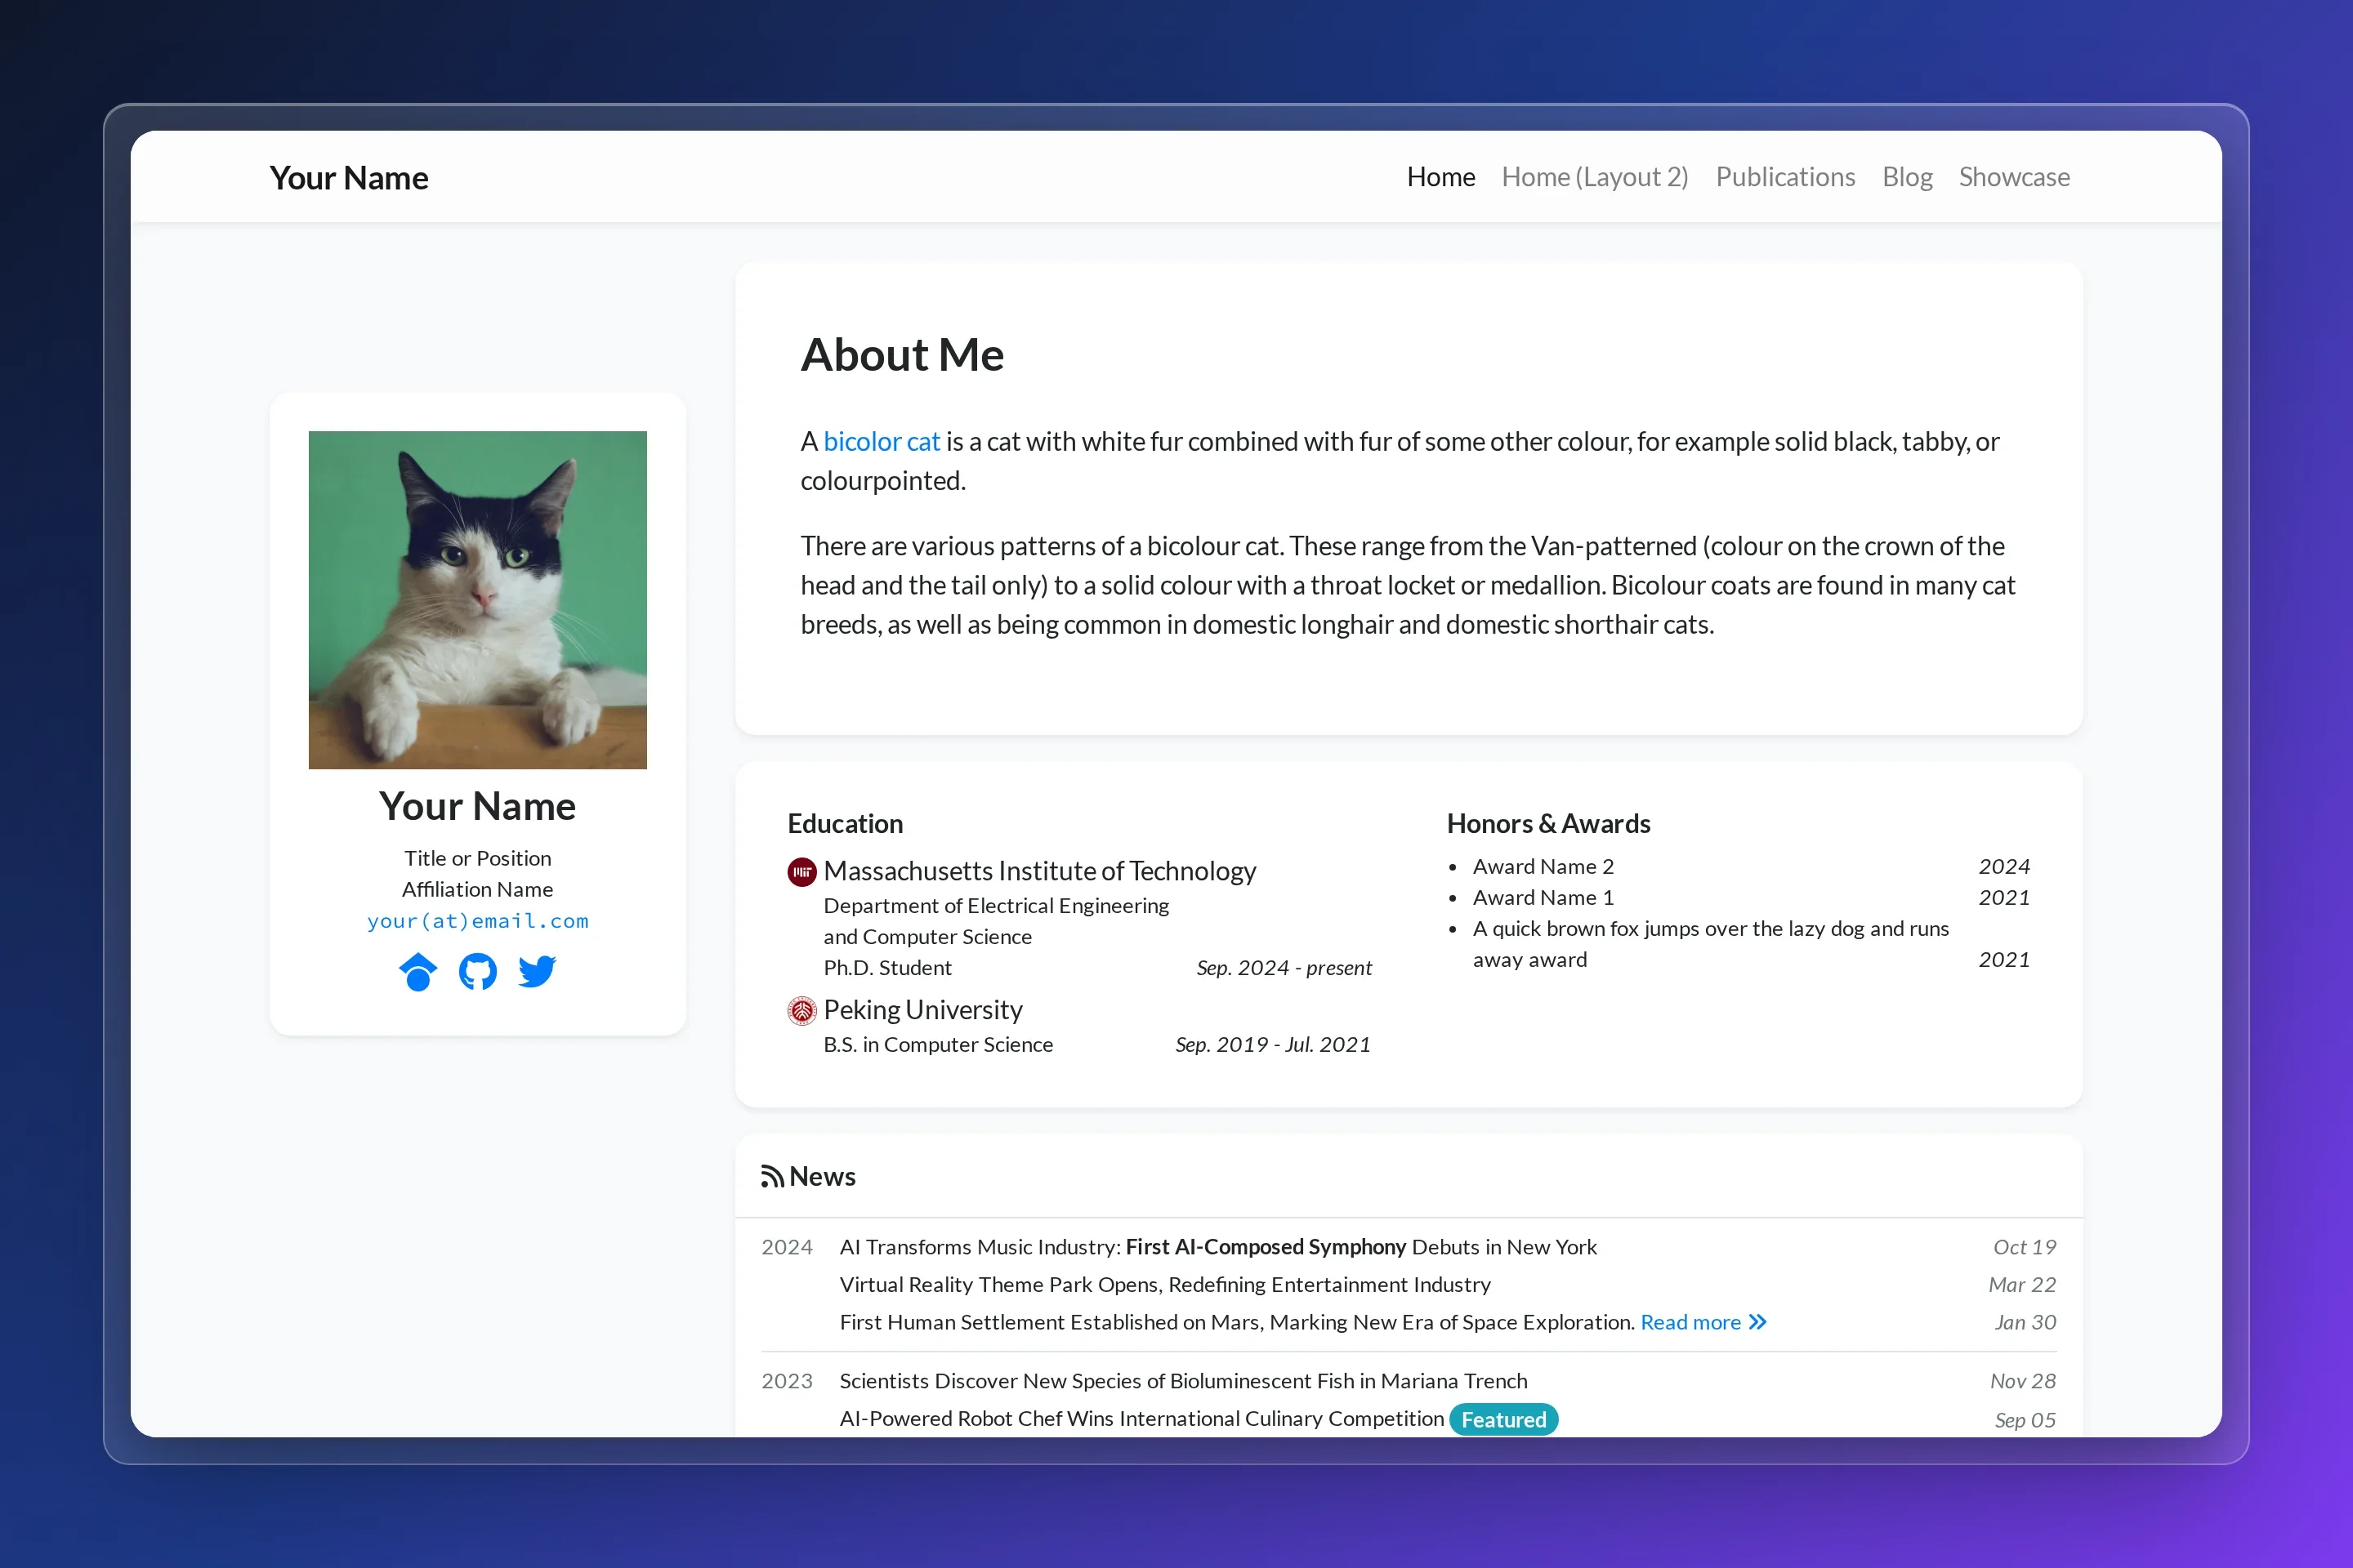Open the GitHub profile icon

[477, 972]
